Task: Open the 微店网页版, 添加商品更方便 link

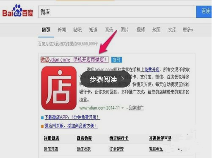Action: pyautogui.click(x=71, y=126)
